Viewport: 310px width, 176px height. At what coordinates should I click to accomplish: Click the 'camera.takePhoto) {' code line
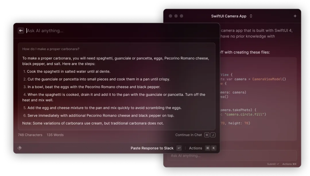point(238,110)
